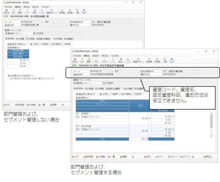
Task: Click 配賦パターン icon in front window toolbar
Action: coord(138,60)
